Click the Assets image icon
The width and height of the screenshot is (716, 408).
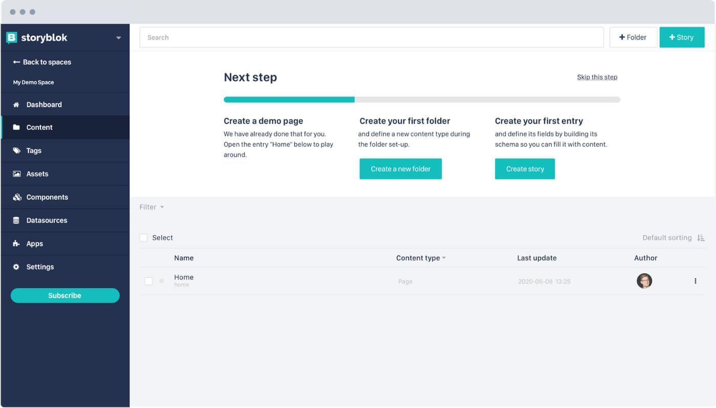pos(16,174)
